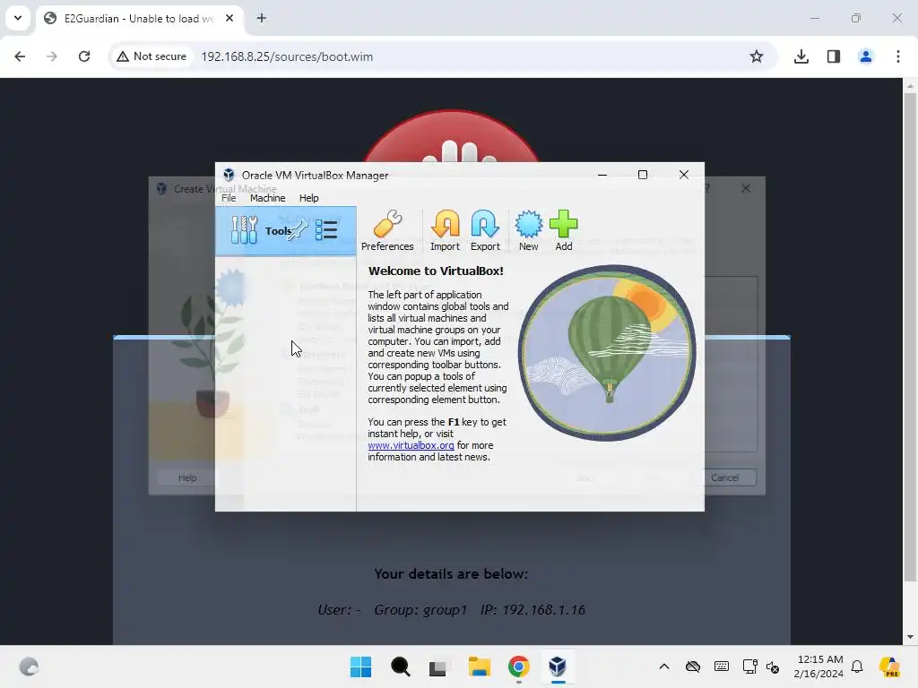Click the Not secure site info chip

(152, 56)
